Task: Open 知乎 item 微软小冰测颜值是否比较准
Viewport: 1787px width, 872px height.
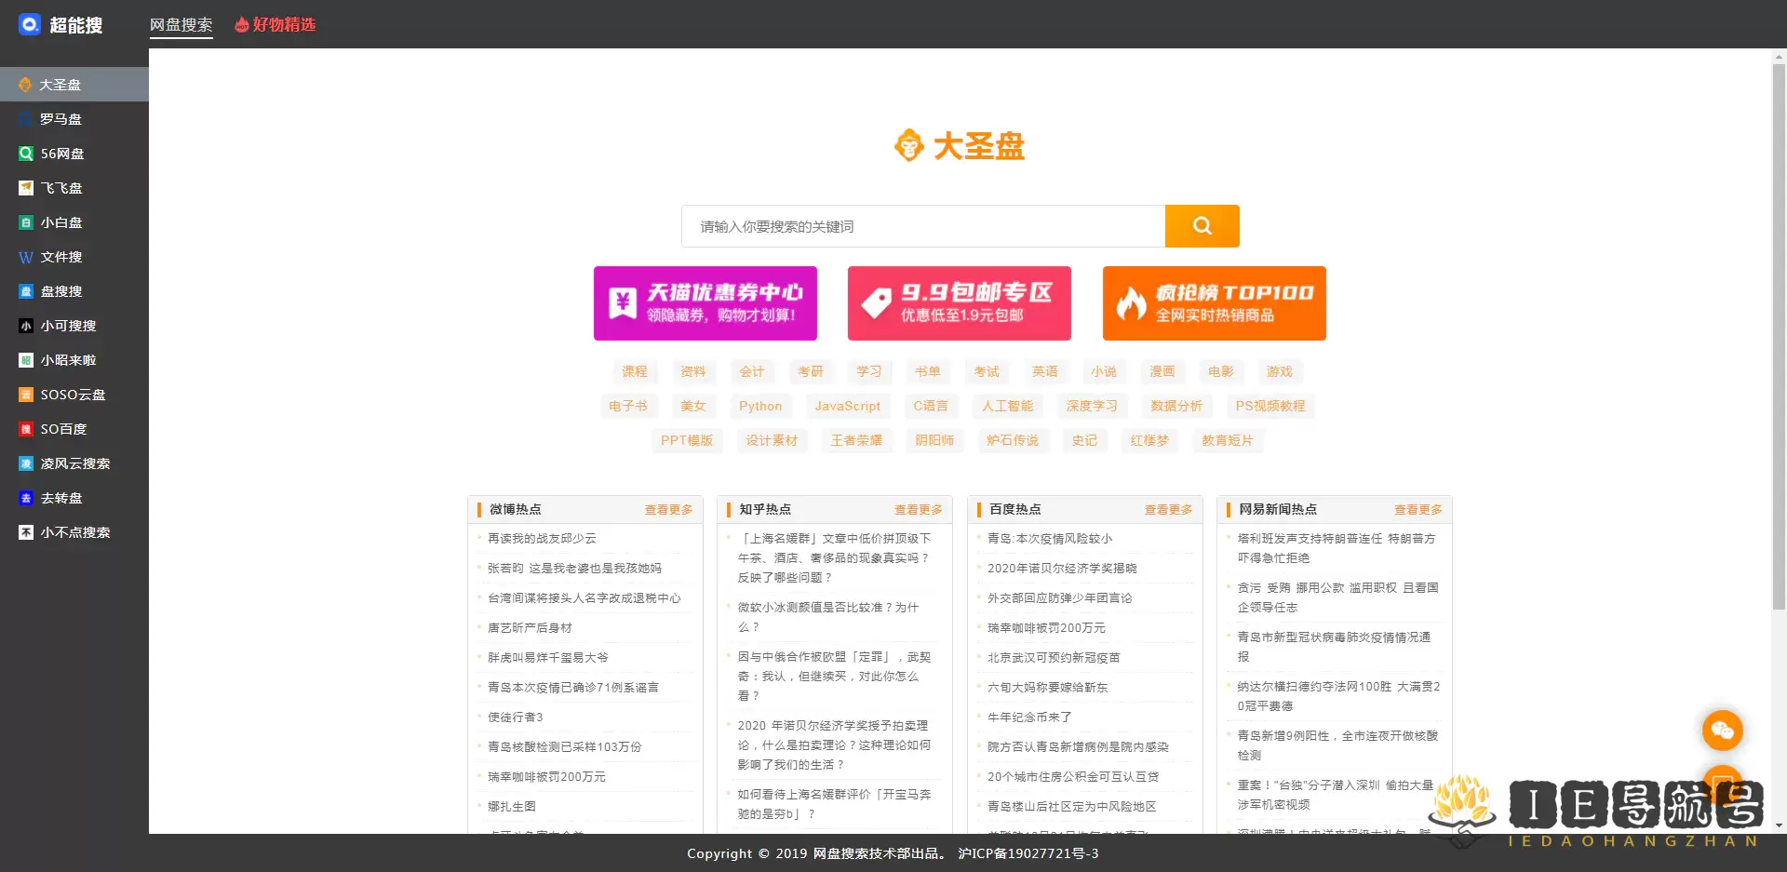Action: click(828, 617)
